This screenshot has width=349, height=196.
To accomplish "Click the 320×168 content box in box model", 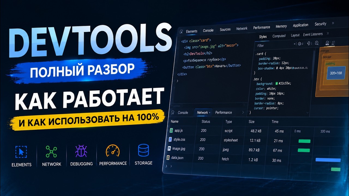I will pyautogui.click(x=336, y=73).
